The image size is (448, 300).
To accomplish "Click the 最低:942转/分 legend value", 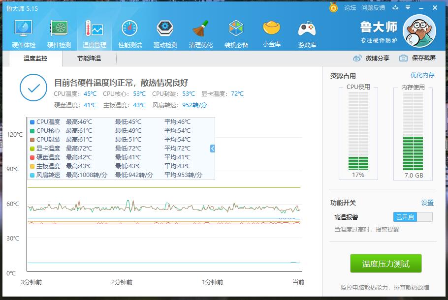I will click(x=134, y=175).
